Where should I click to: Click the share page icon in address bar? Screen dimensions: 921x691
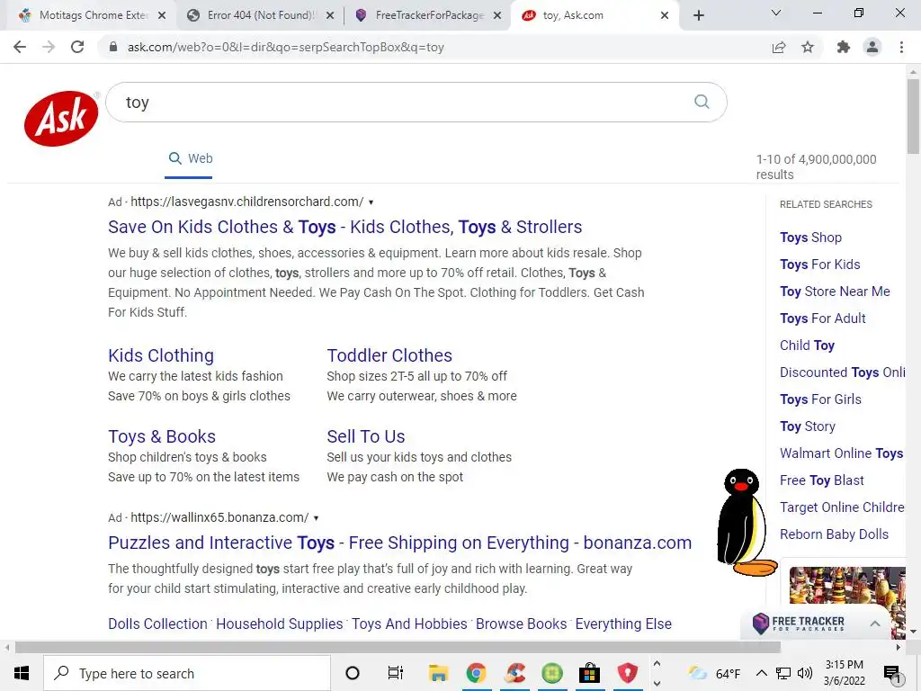coord(778,47)
